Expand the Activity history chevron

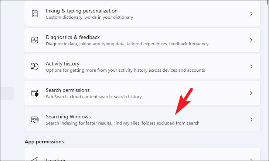[251, 67]
